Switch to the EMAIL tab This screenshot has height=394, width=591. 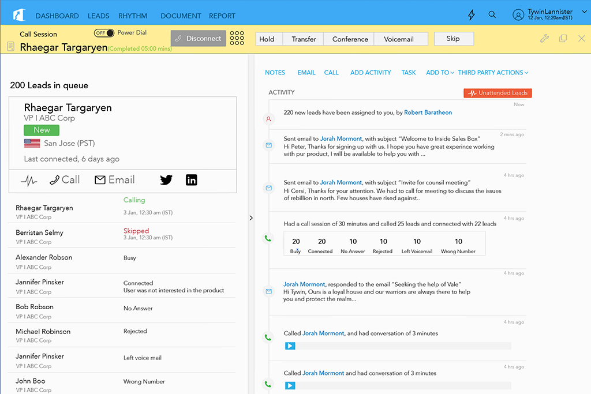[x=306, y=73]
